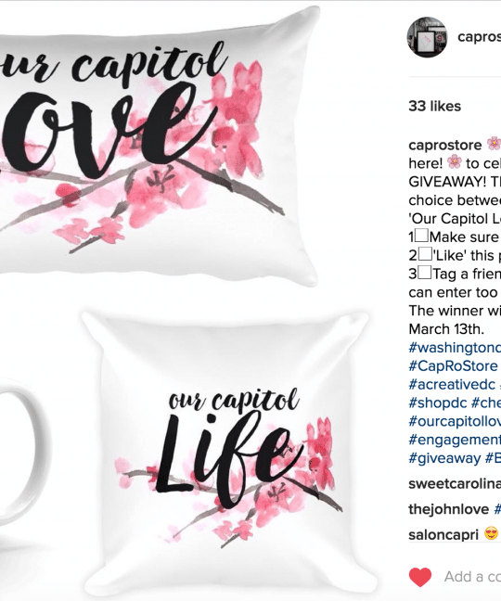501x601 pixels.
Task: Open the caprostore profile picture avatar
Action: [x=427, y=37]
